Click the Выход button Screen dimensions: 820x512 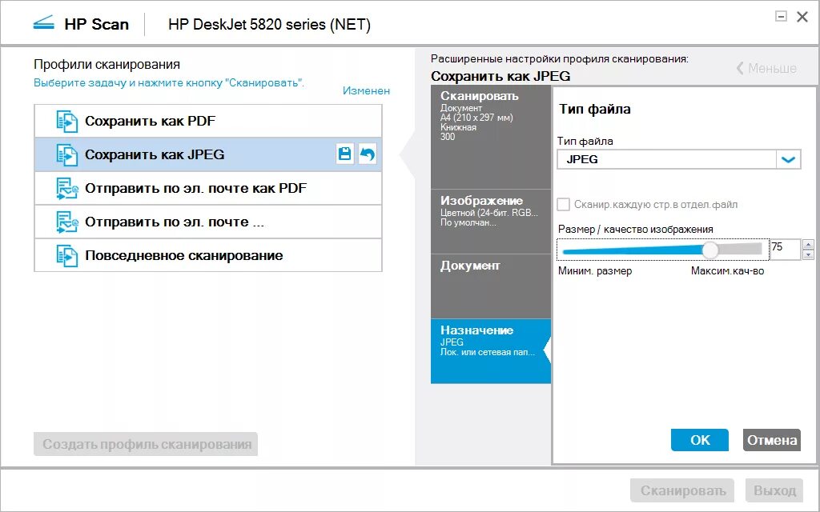coord(774,490)
